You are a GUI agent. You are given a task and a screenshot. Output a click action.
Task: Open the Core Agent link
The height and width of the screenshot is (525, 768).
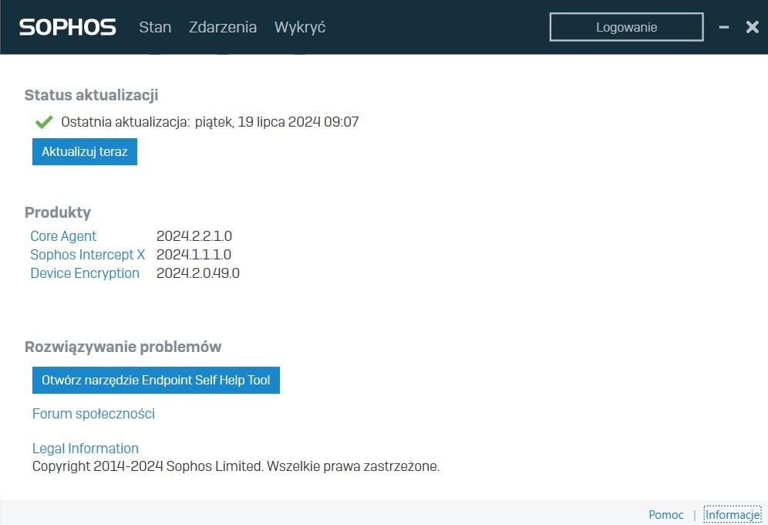tap(63, 235)
